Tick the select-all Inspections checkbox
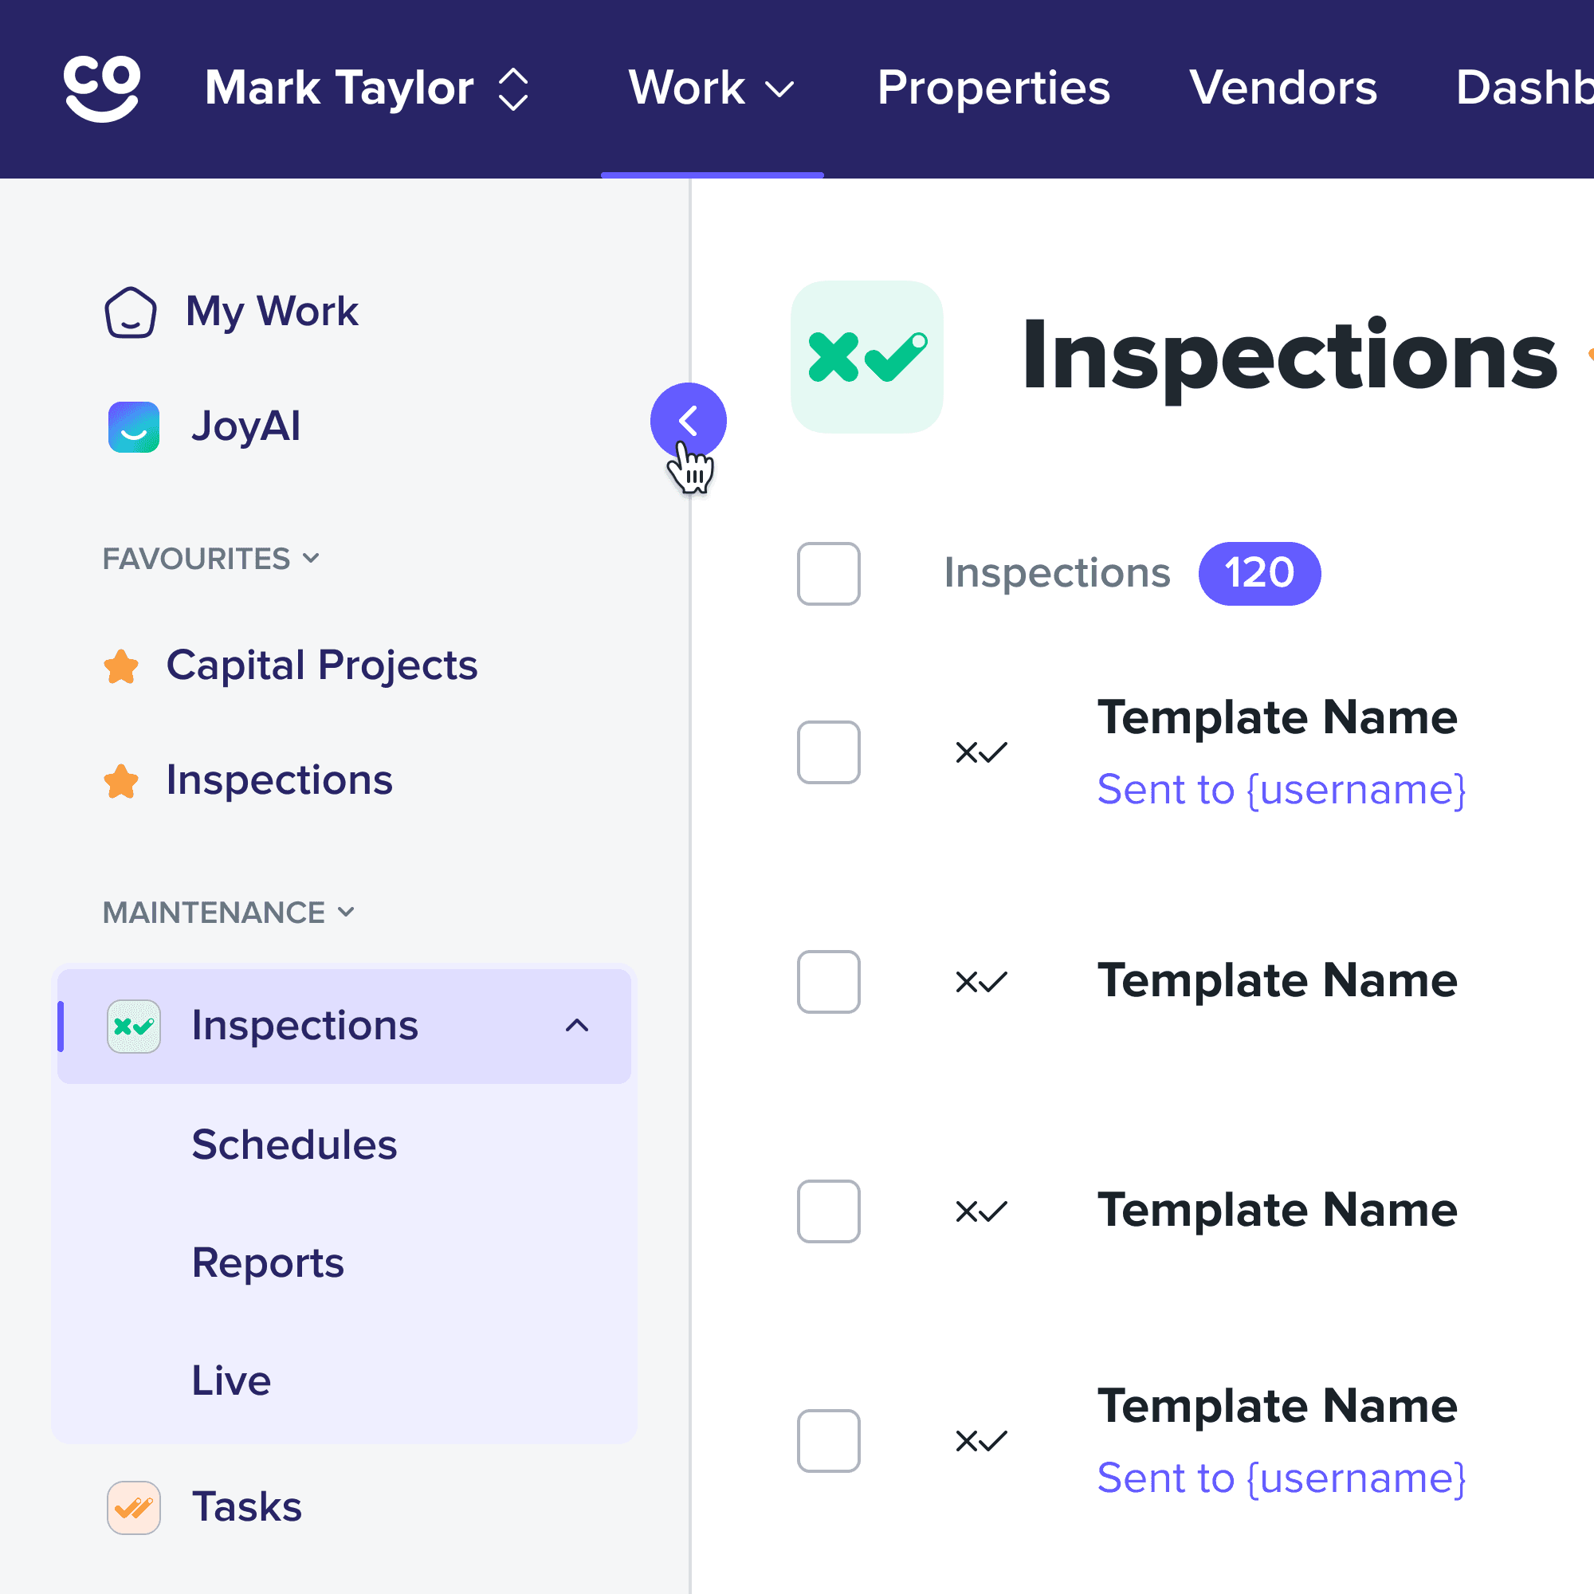The height and width of the screenshot is (1594, 1594). point(828,573)
